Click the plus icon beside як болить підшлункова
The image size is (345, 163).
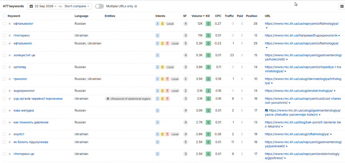10,142
